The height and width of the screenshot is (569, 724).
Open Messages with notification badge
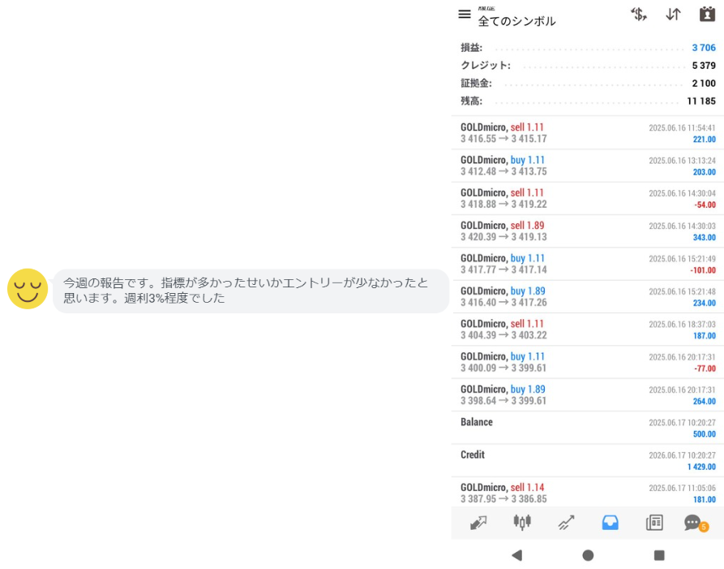(694, 523)
